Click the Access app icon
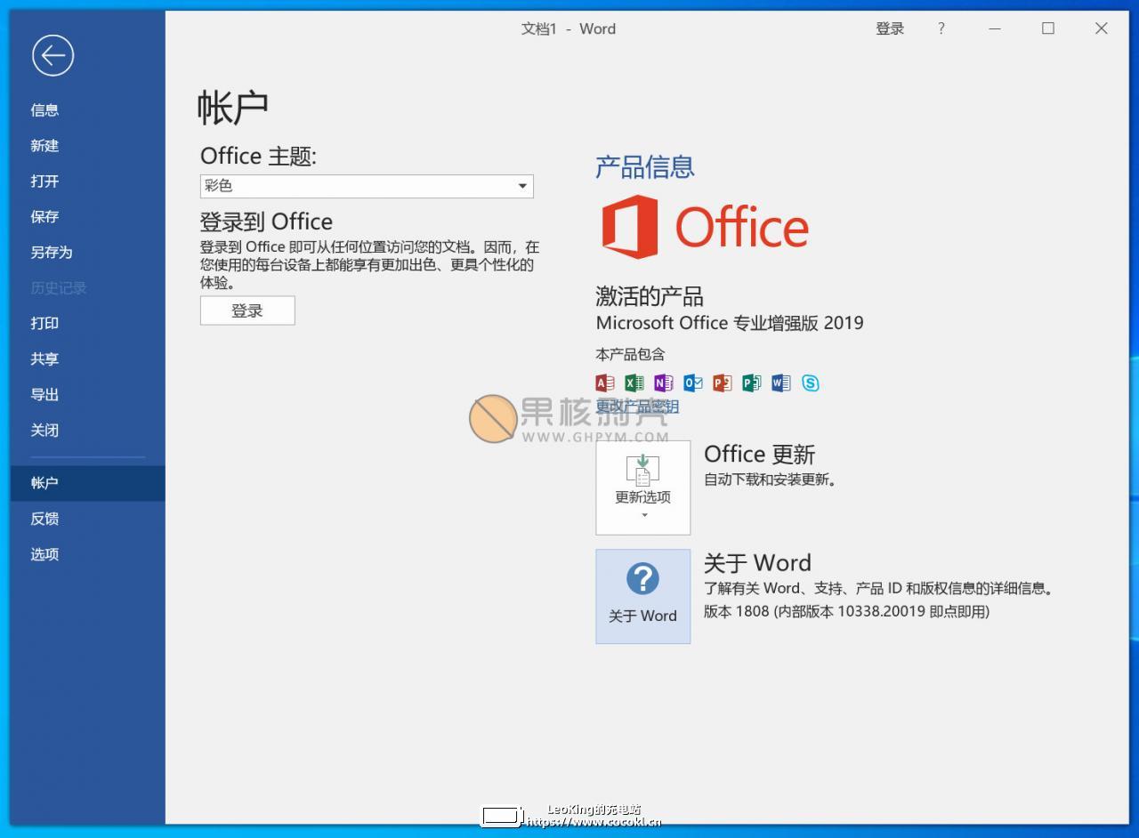The height and width of the screenshot is (838, 1139). (605, 383)
